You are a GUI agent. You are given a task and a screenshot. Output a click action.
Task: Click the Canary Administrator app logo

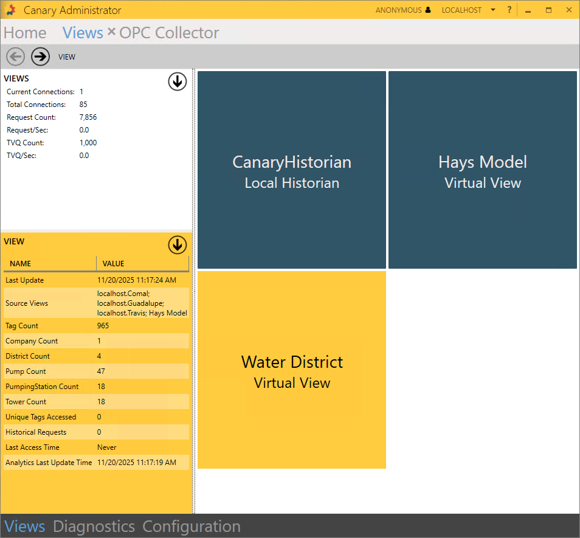point(10,10)
